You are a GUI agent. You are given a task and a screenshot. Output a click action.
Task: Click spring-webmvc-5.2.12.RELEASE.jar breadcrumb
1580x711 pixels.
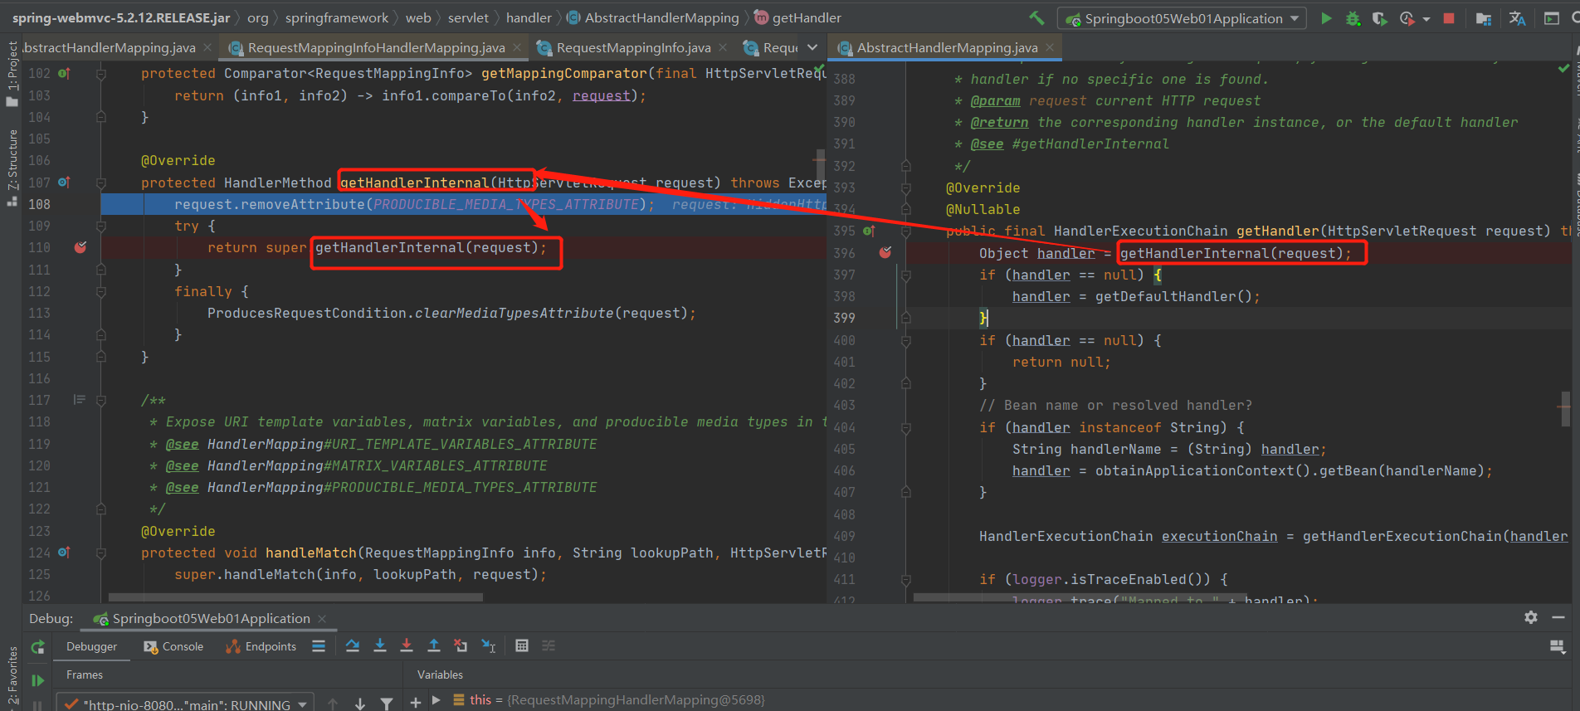[x=121, y=17]
